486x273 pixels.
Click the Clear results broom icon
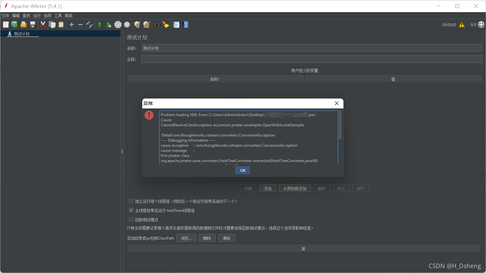(137, 25)
